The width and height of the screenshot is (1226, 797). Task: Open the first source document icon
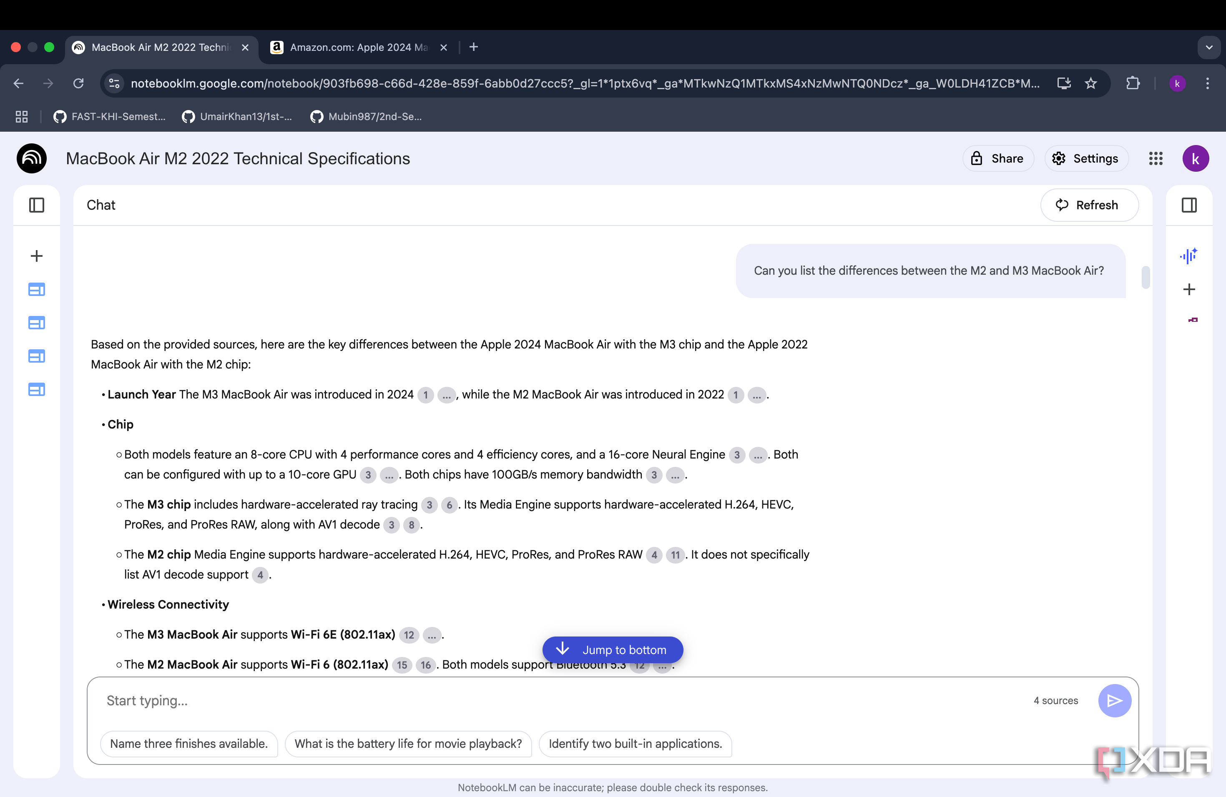(37, 289)
